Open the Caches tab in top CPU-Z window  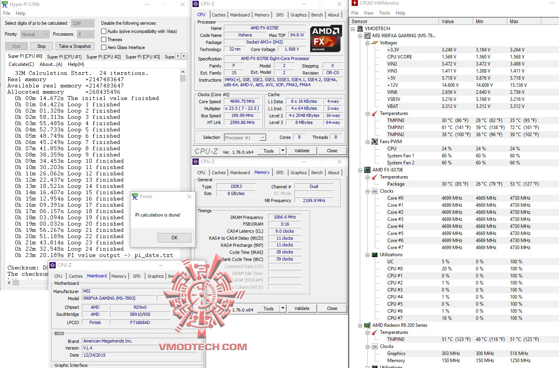pos(219,15)
